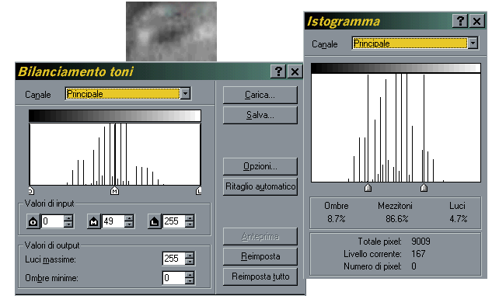Close the Istogramma window
This screenshot has height=299, width=499.
coord(476,21)
